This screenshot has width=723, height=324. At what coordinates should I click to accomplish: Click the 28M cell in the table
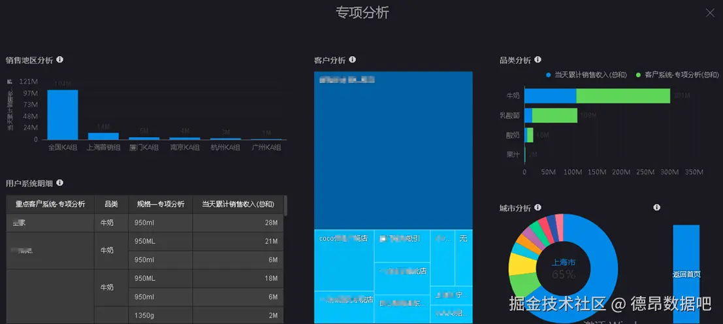pyautogui.click(x=238, y=223)
